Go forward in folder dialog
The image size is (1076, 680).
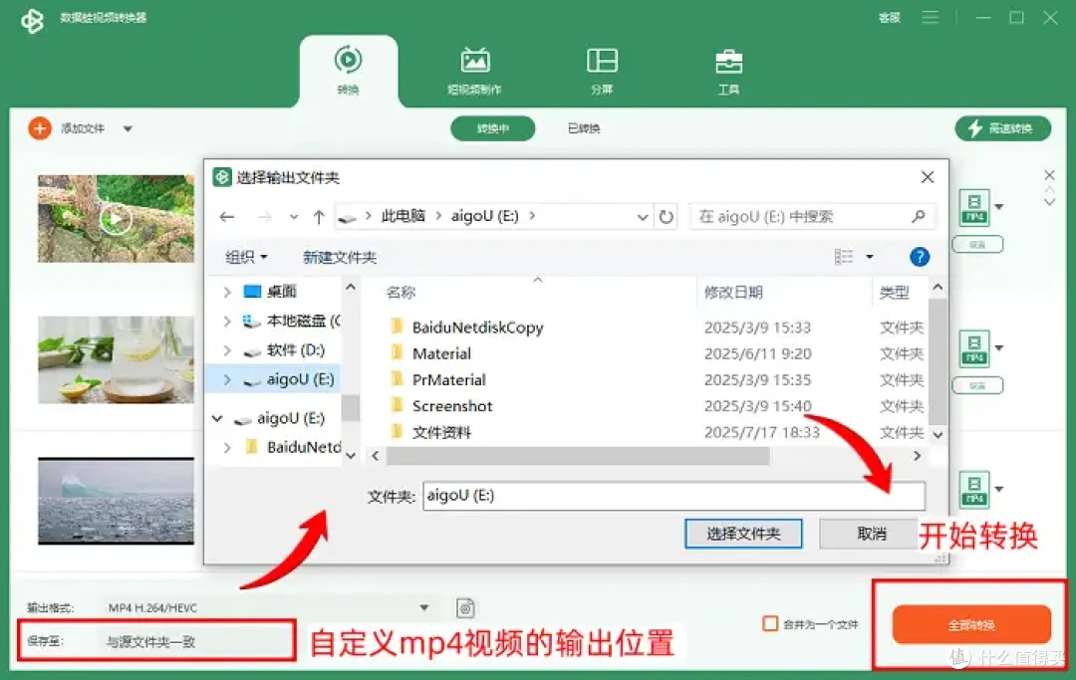264,217
